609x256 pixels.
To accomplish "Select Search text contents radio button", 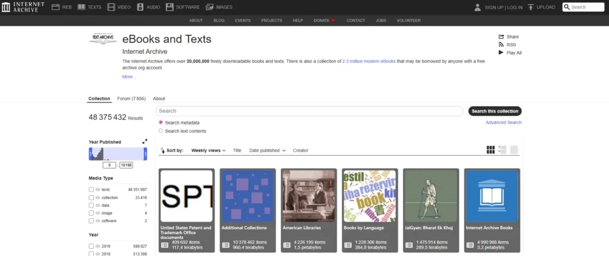I will coord(161,131).
